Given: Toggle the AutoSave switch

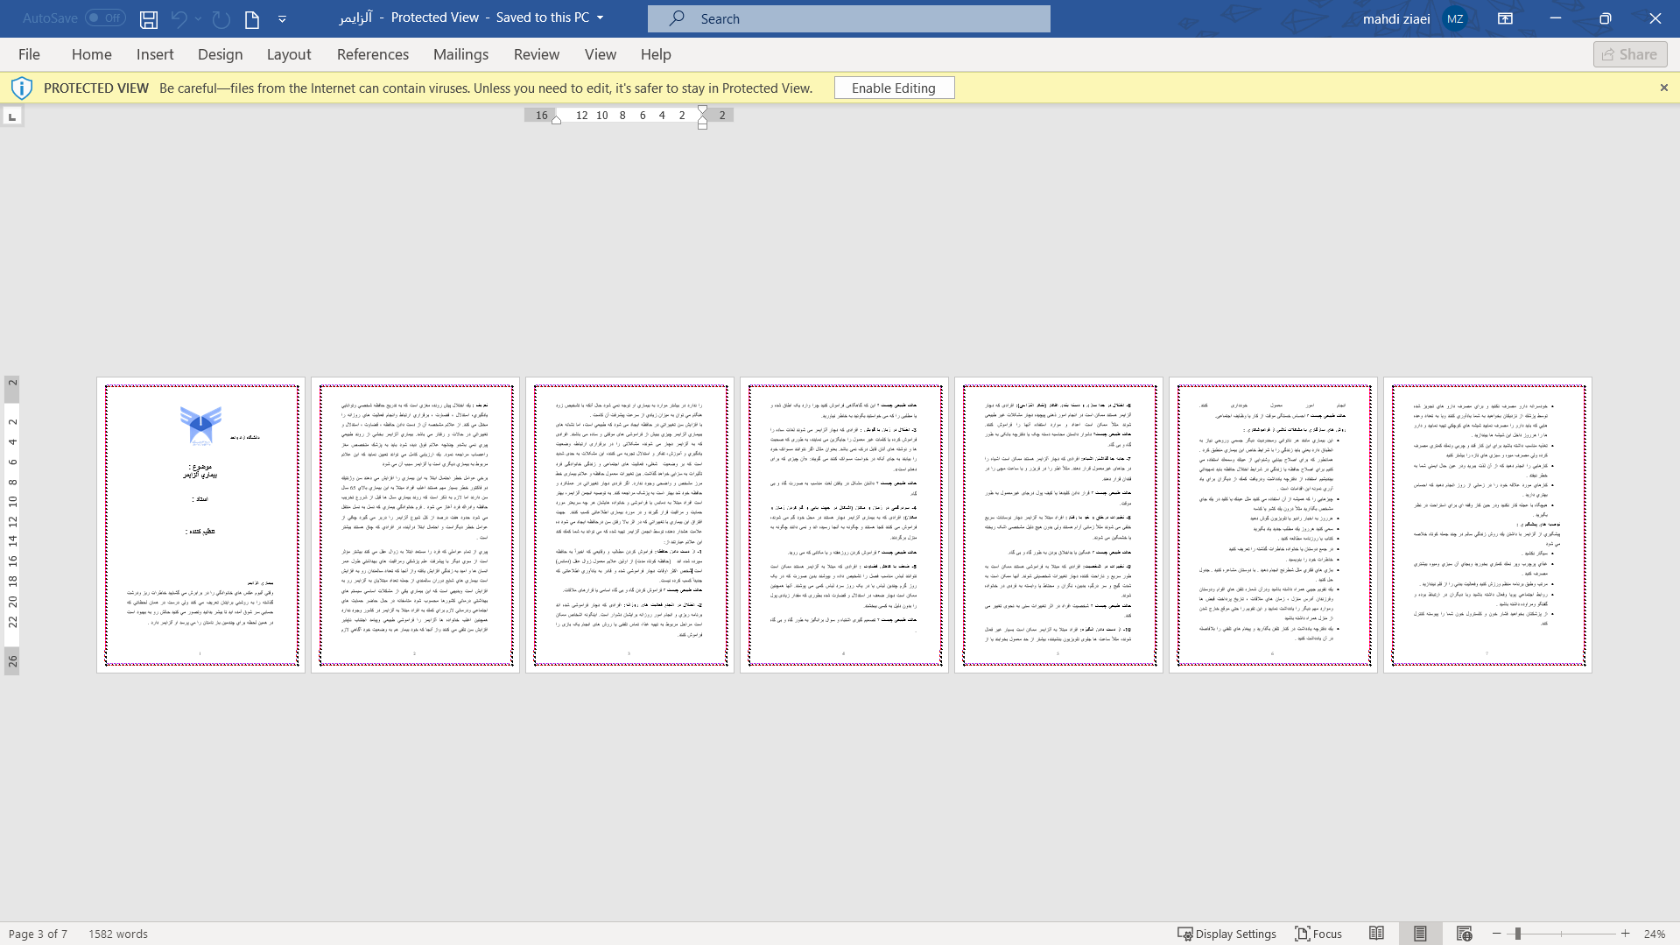Looking at the screenshot, I should [105, 18].
